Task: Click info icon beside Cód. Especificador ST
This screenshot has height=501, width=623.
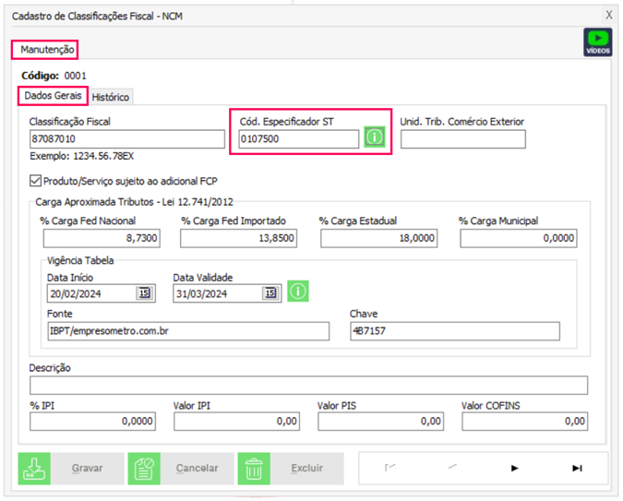Action: coord(374,138)
